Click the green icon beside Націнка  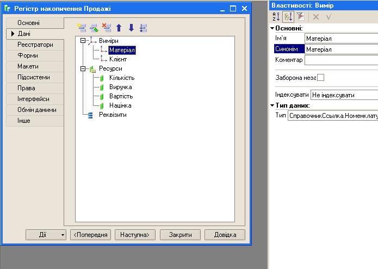pos(102,106)
